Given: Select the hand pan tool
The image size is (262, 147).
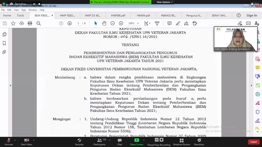Looking at the screenshot, I should pos(104,23).
